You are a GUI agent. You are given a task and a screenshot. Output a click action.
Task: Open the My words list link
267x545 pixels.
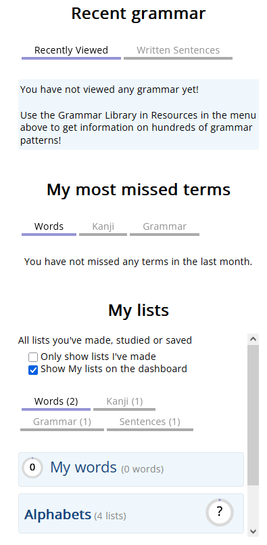[83, 468]
